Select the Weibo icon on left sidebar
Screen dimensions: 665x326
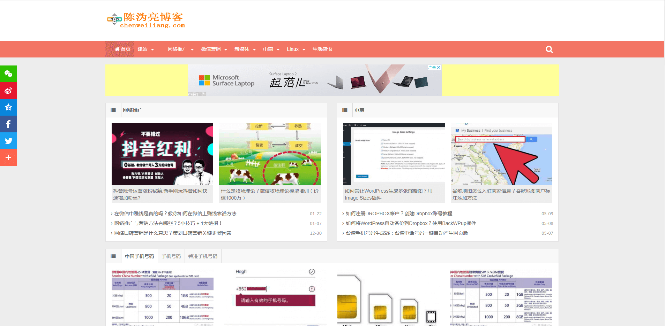(8, 91)
